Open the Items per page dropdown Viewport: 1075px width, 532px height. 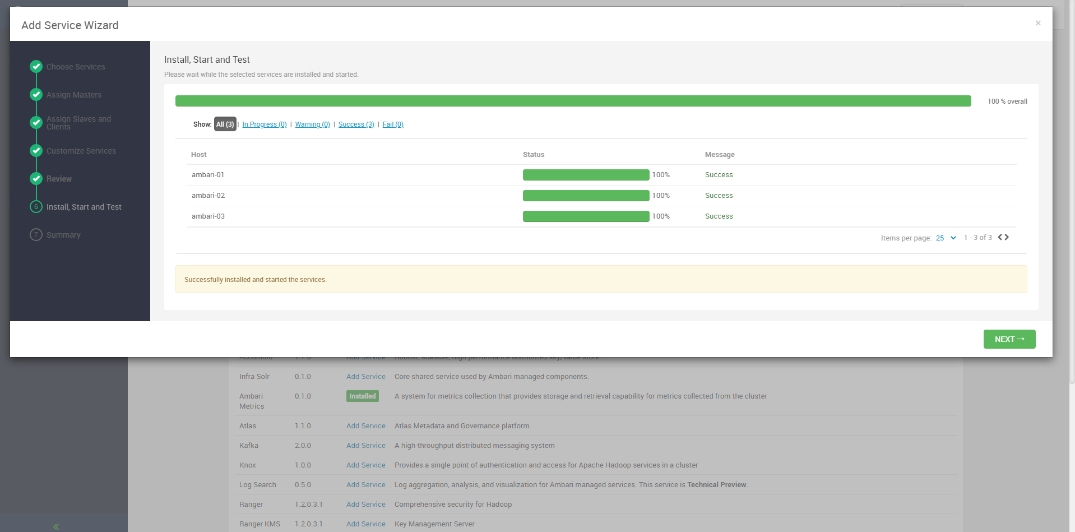946,238
